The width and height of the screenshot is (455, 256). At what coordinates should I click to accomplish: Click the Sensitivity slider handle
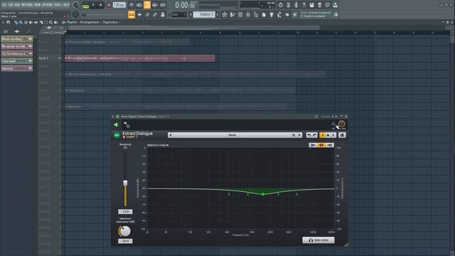coord(125,183)
